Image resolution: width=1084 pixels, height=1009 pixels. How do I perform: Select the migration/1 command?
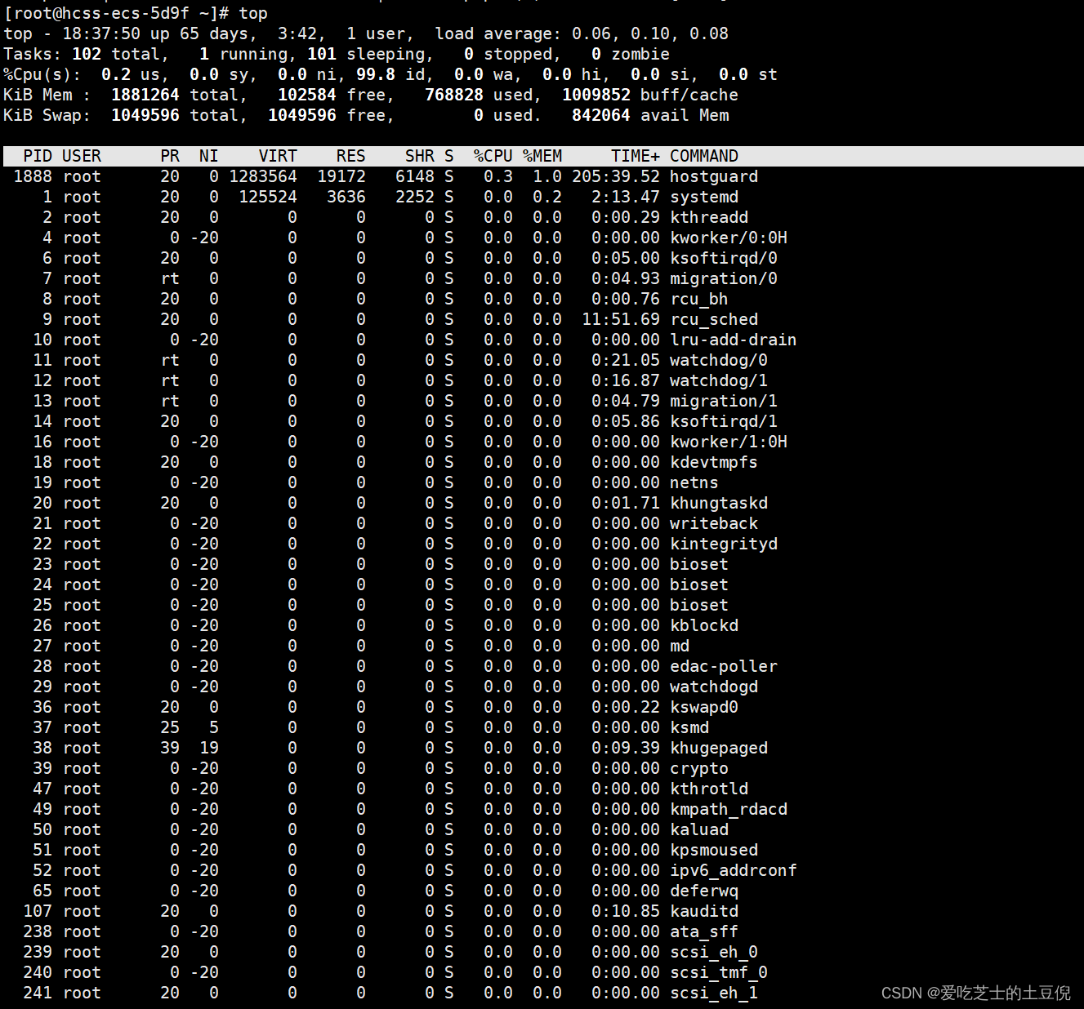tap(724, 401)
